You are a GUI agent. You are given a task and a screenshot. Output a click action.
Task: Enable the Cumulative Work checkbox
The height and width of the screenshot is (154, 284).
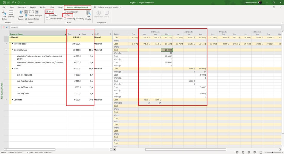[47, 19]
